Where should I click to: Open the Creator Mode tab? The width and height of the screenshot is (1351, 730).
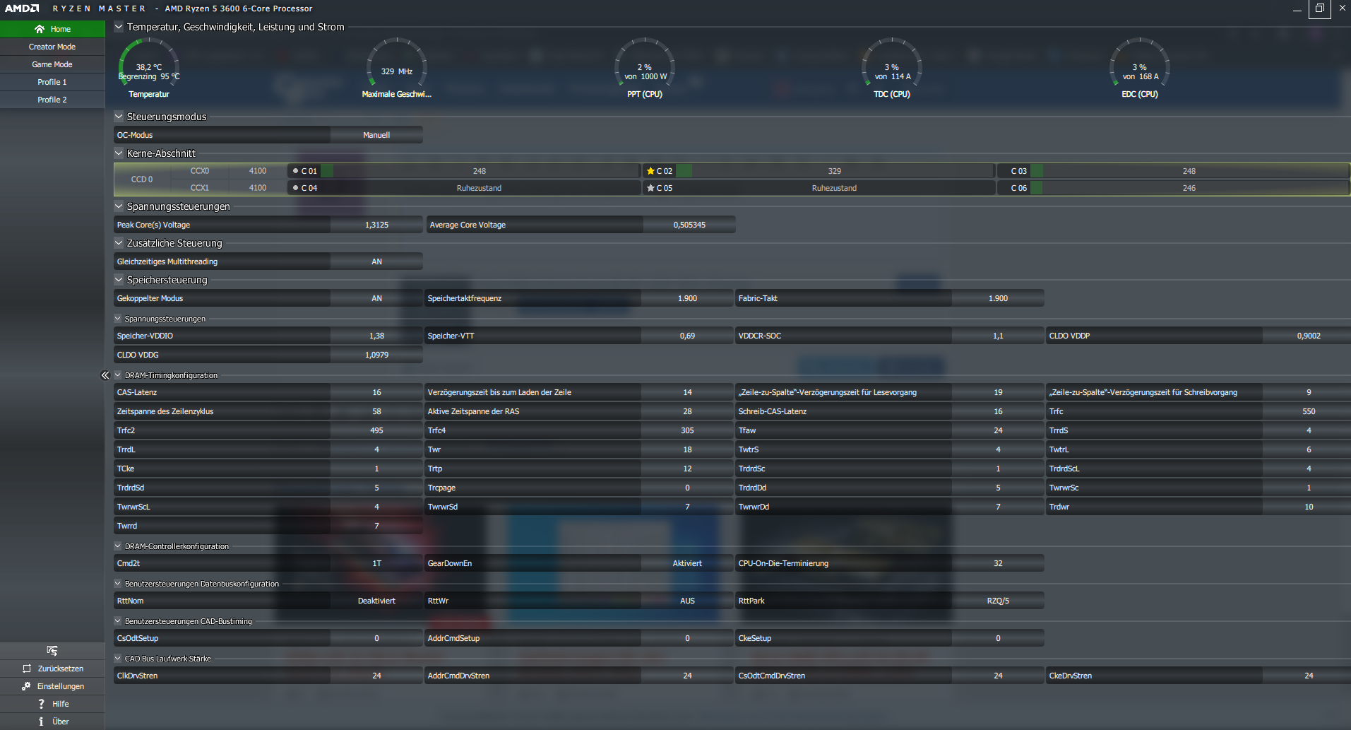coord(52,47)
